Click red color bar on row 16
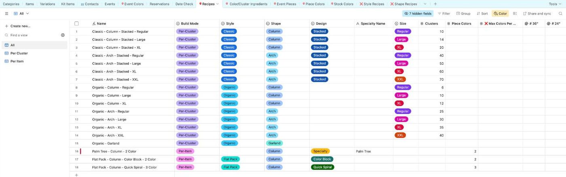 81,151
